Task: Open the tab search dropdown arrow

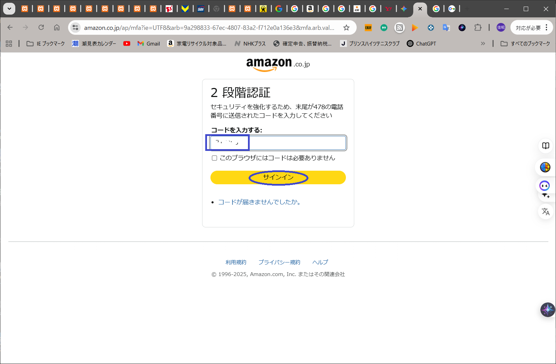Action: coord(9,9)
